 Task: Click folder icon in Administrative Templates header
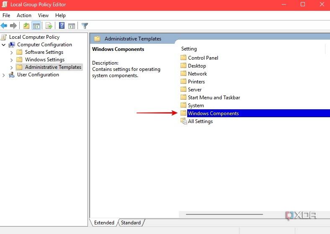point(97,38)
